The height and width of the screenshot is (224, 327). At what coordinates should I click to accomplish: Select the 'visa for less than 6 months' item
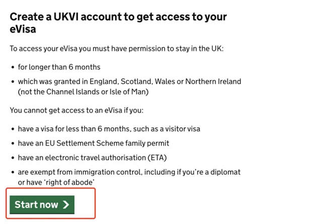(109, 129)
